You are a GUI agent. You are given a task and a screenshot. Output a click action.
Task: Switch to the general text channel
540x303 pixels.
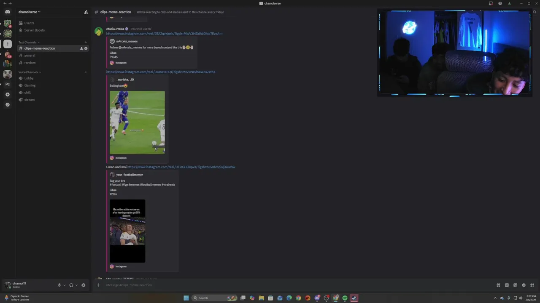pos(30,56)
